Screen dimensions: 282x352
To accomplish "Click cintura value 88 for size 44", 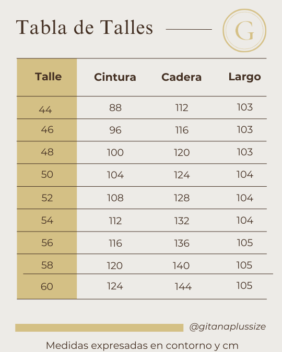I will 115,108.
